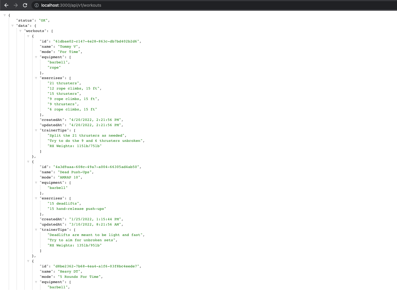
Task: Select the "RX Weights: 135lb/95lb" tip
Action: pos(75,245)
